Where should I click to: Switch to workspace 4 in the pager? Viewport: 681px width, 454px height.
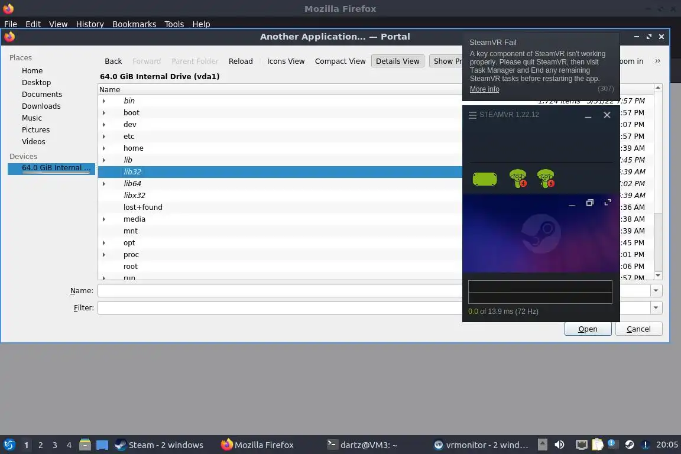click(69, 445)
